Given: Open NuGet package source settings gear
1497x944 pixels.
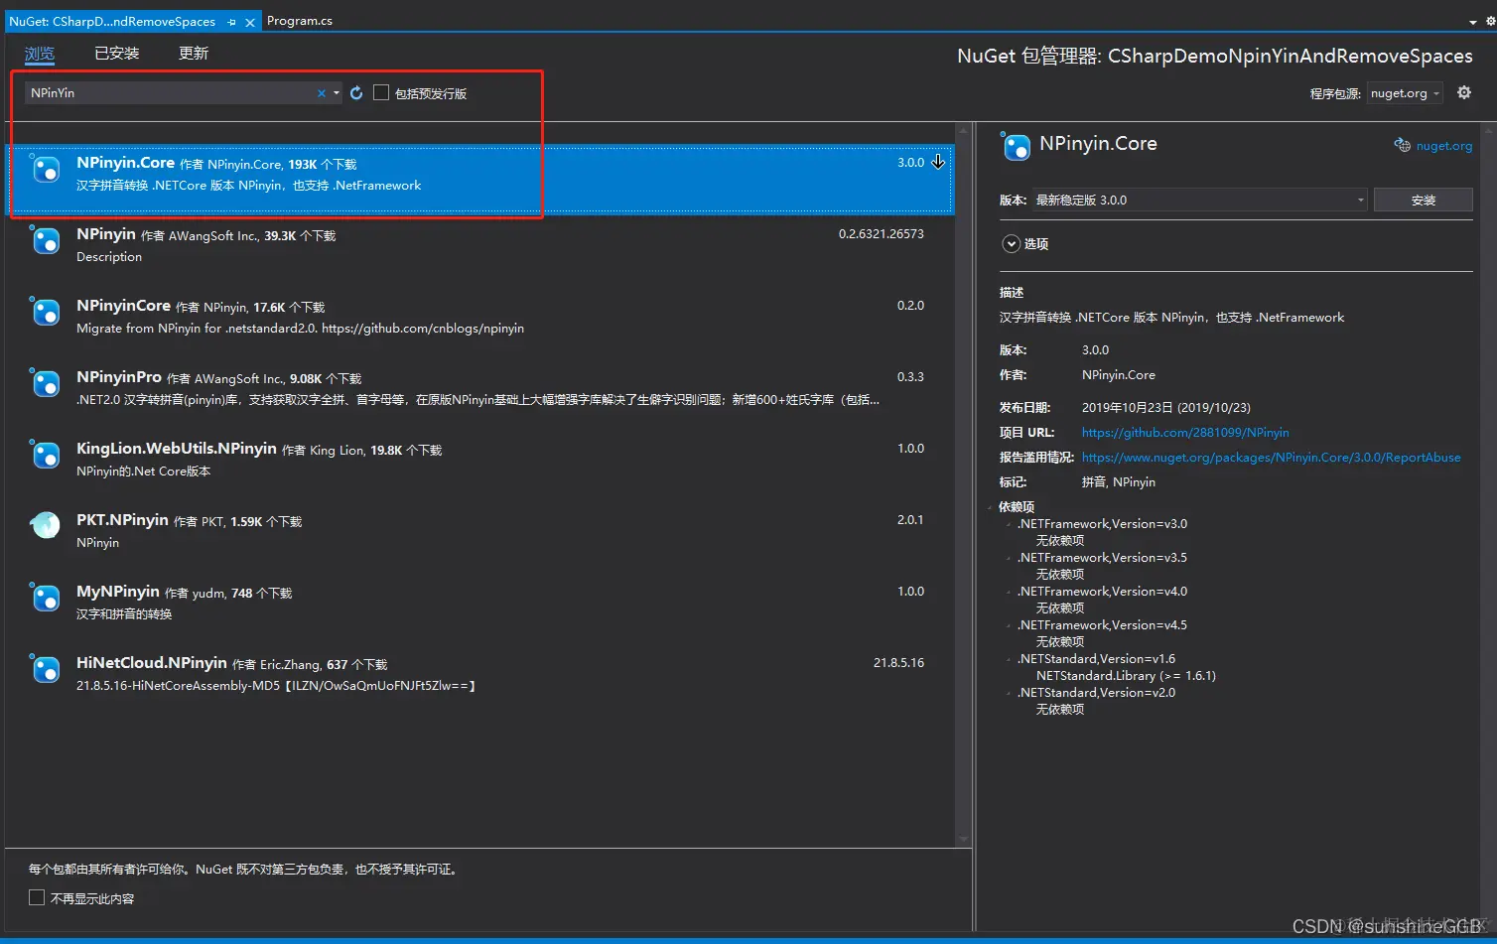Looking at the screenshot, I should pyautogui.click(x=1464, y=92).
